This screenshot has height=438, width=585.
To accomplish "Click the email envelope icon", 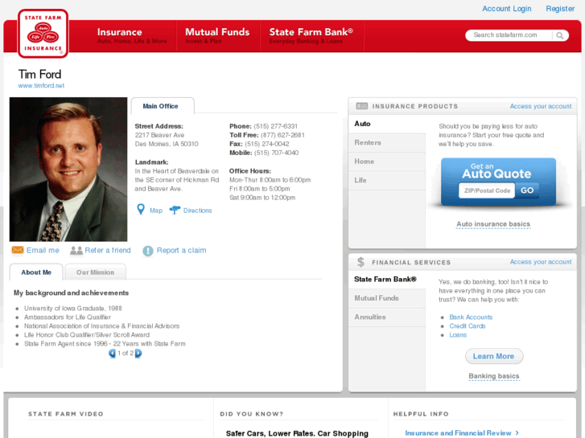I will point(18,250).
